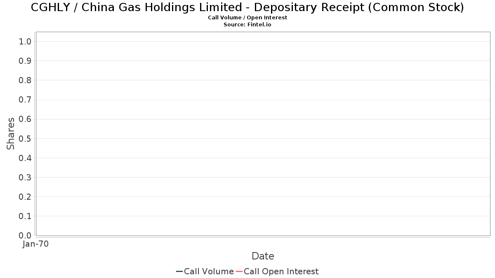Click the 0.3 y-axis tick label

25,178
